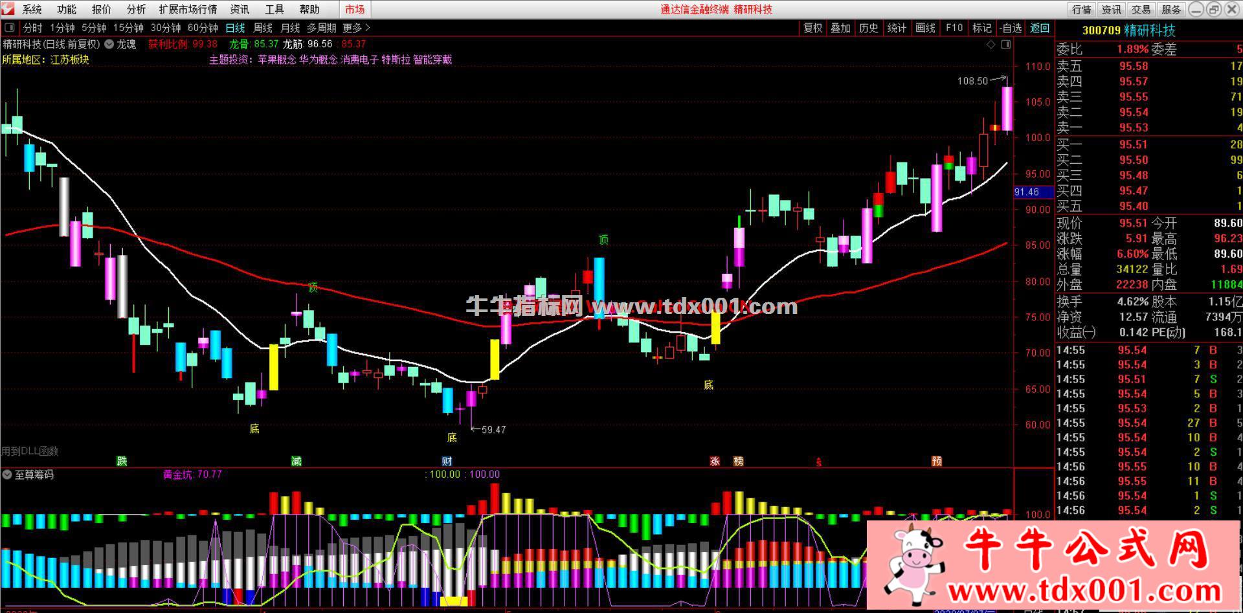
Task: Toggle the side panel icon near 110.0
Action: 1005,45
